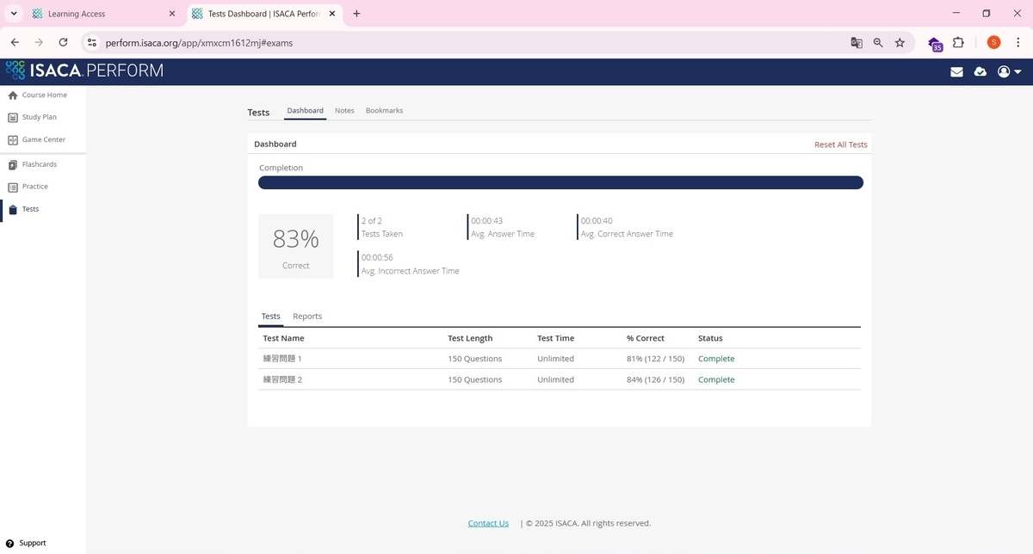Click the 84% (126 / 150) score
Viewport: 1033px width, 554px height.
coord(655,379)
